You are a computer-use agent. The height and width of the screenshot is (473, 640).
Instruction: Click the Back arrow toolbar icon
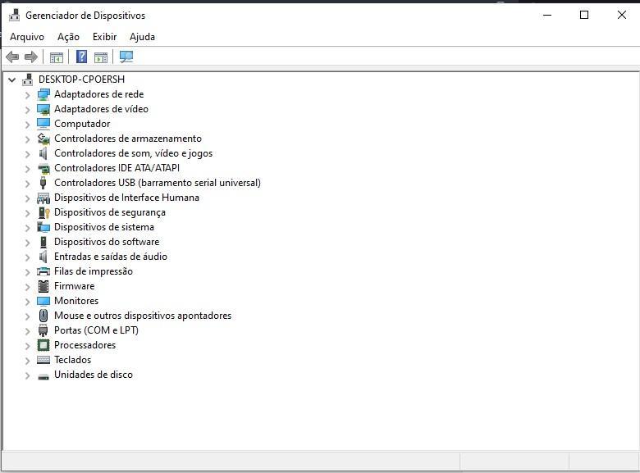(x=12, y=57)
